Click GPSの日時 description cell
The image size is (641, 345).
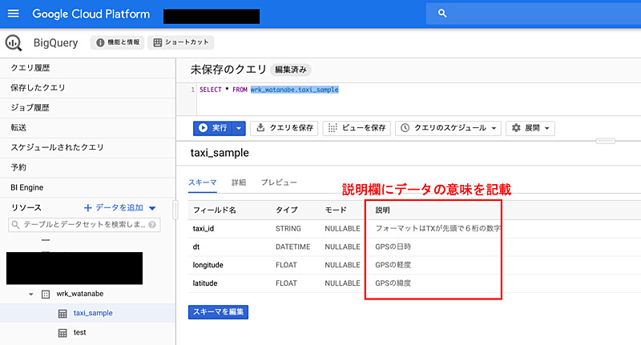point(393,247)
